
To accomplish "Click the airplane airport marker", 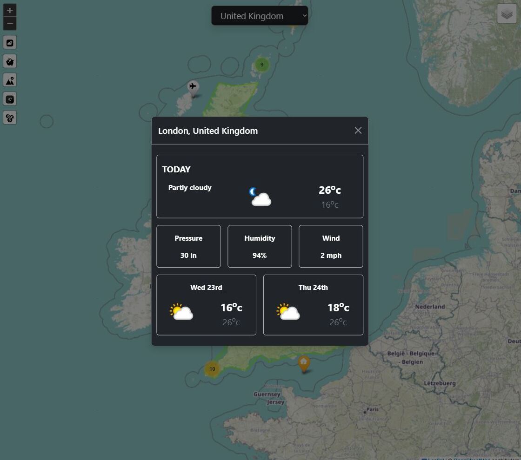I will pyautogui.click(x=193, y=87).
